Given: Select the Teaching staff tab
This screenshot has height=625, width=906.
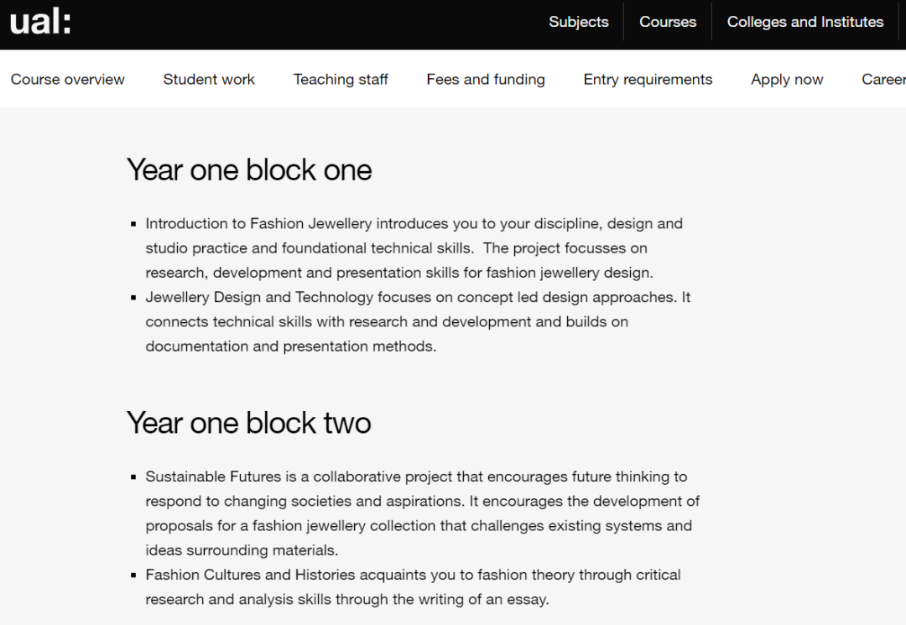Looking at the screenshot, I should (341, 79).
